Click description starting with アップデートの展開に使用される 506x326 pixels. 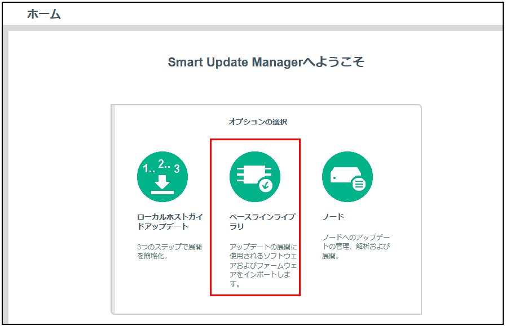(x=263, y=265)
